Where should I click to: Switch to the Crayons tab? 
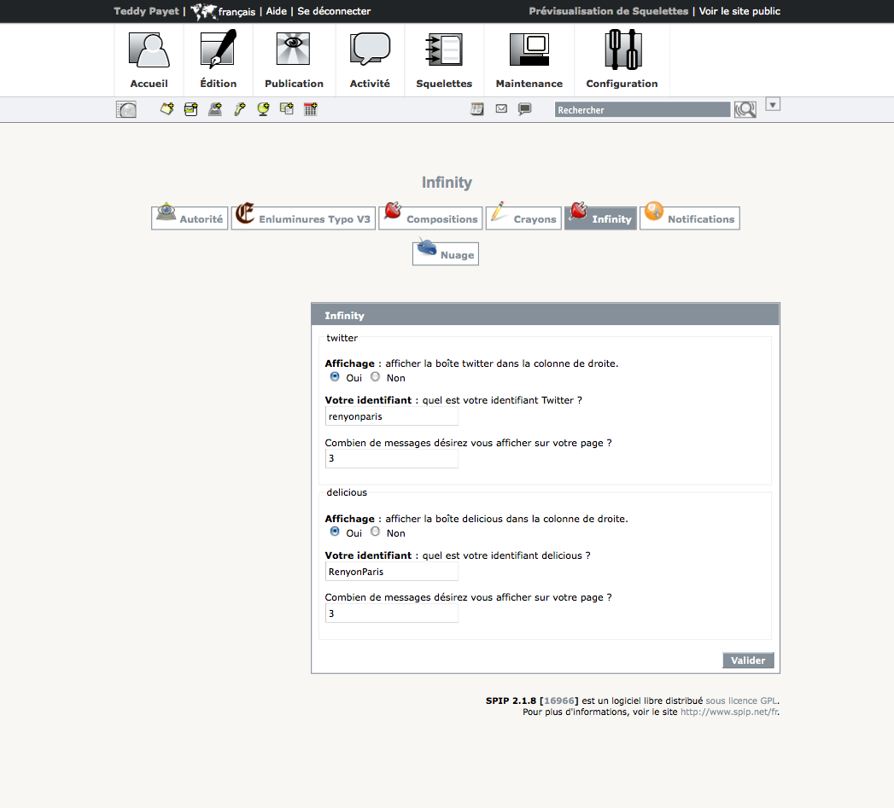tap(523, 218)
